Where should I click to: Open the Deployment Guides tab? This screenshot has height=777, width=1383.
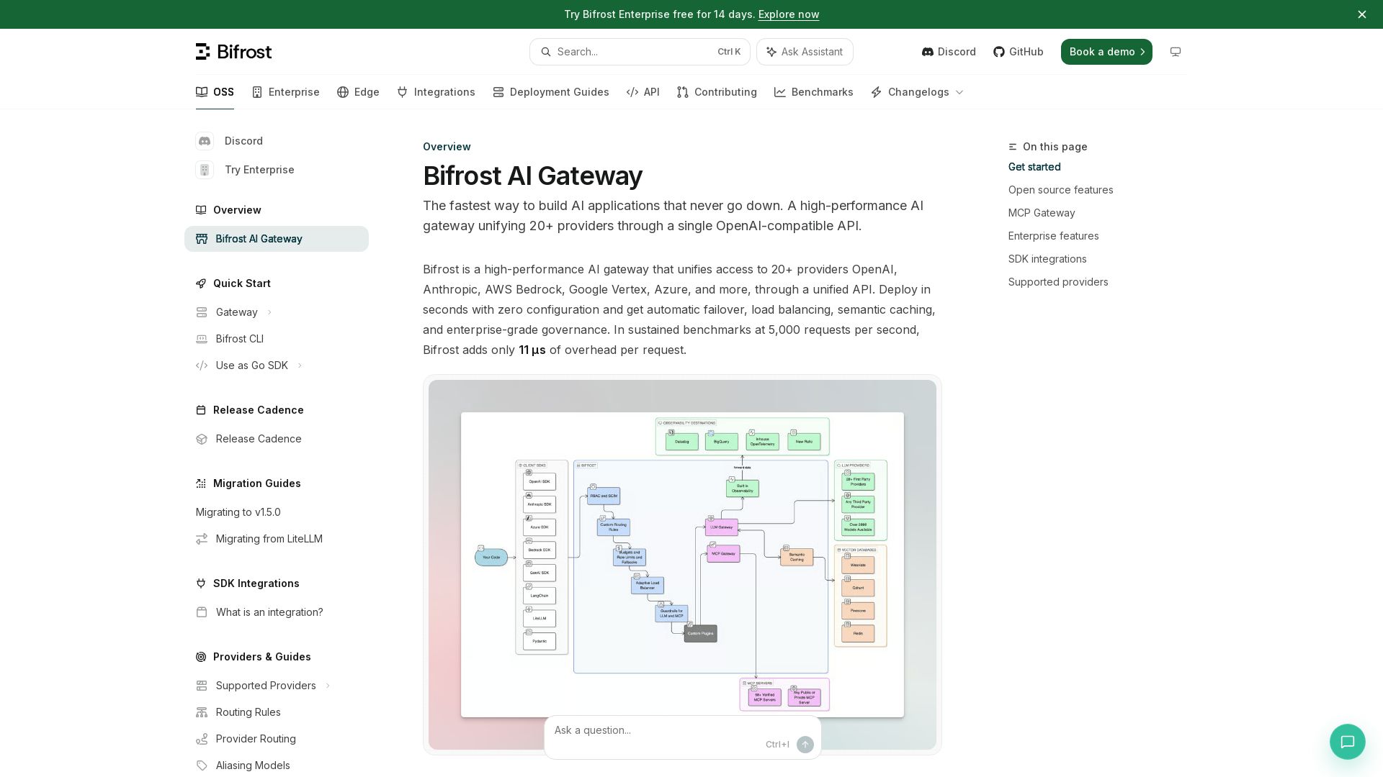[x=551, y=92]
